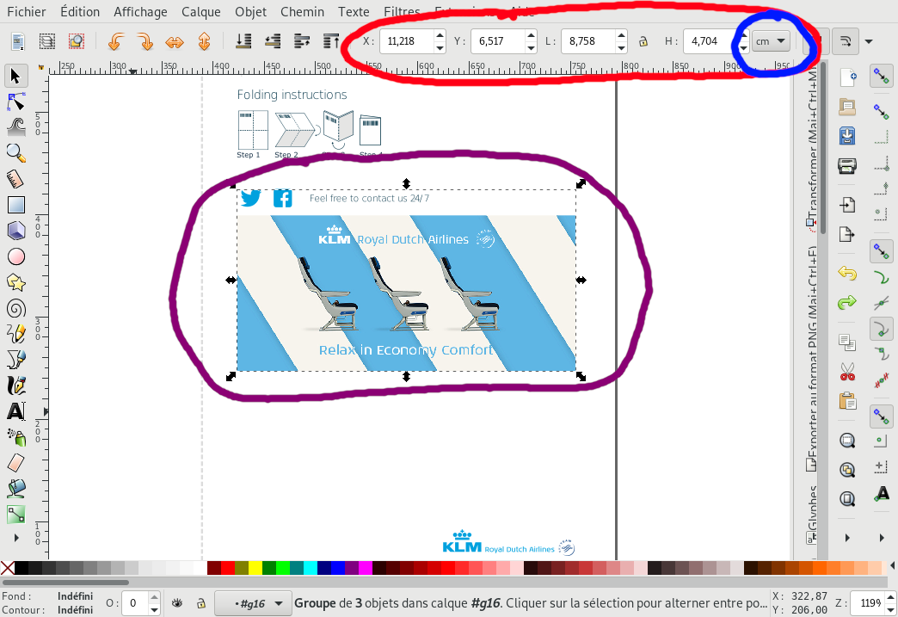Screen dimensions: 898x617
Task: Select the Spiral tool
Action: point(16,308)
